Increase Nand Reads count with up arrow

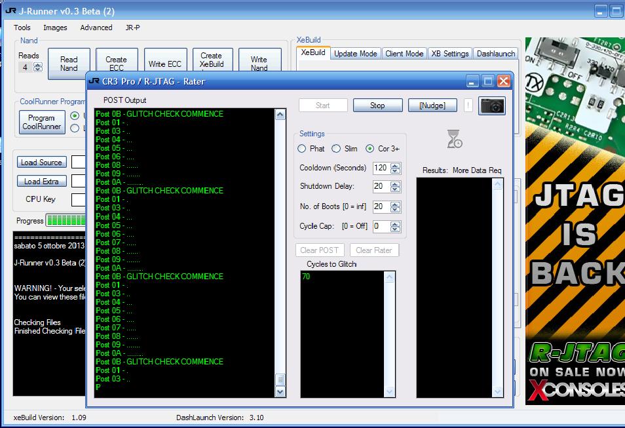[x=38, y=65]
